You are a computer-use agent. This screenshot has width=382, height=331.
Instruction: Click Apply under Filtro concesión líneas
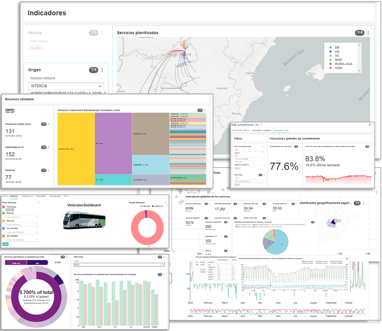(x=237, y=168)
